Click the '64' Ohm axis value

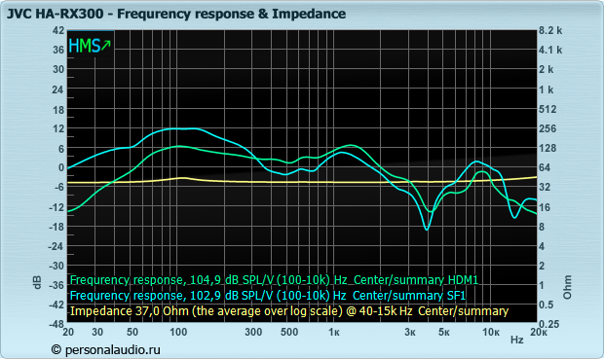tap(545, 167)
